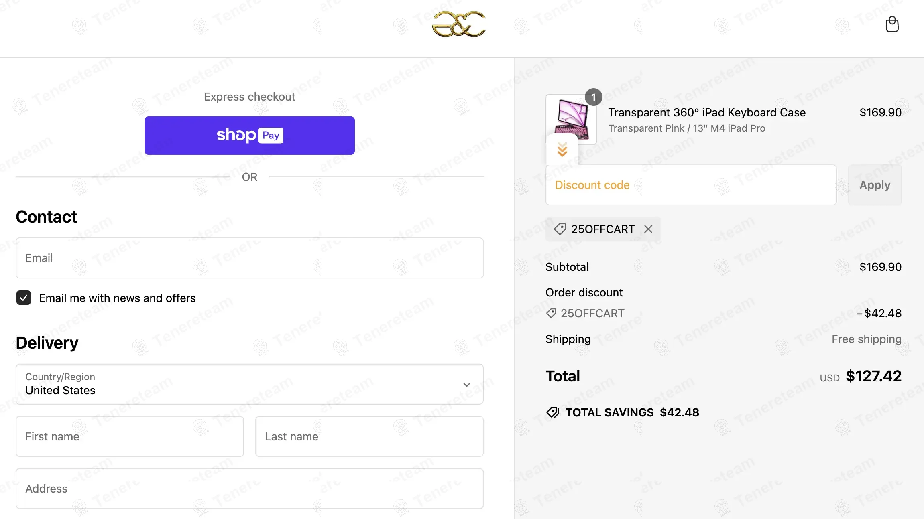Click the tag icon under Order discount
This screenshot has height=519, width=924.
551,313
